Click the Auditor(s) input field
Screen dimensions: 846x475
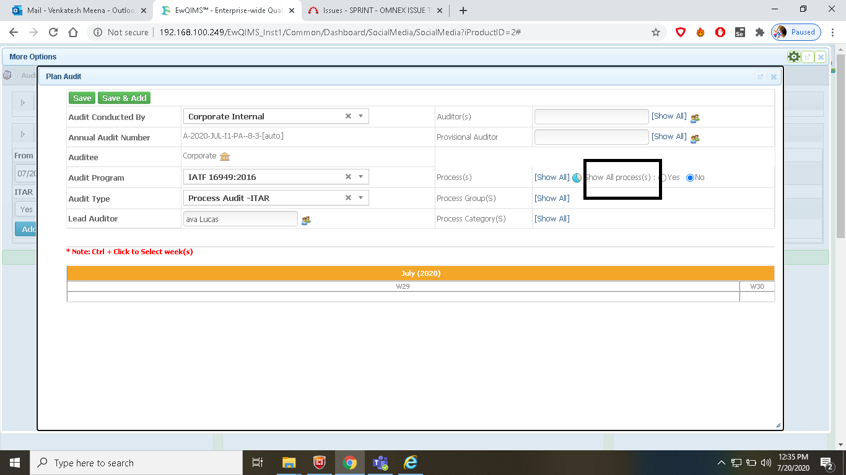coord(591,116)
